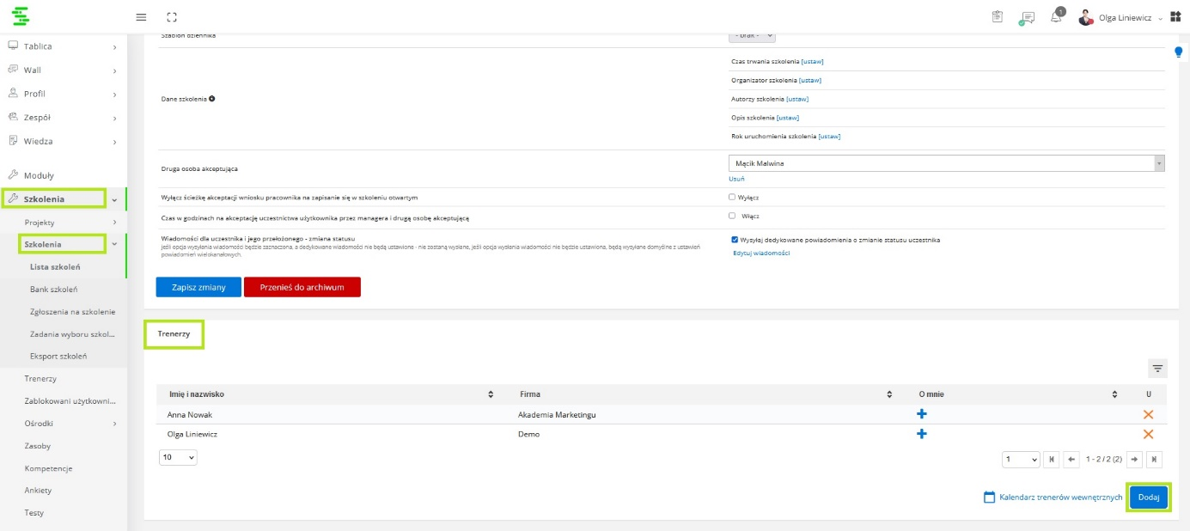1190x531 pixels.
Task: Uncheck dedicated status notifications checkbox
Action: coord(733,240)
